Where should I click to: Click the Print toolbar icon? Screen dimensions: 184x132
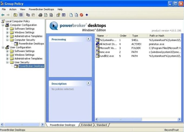click(x=40, y=15)
